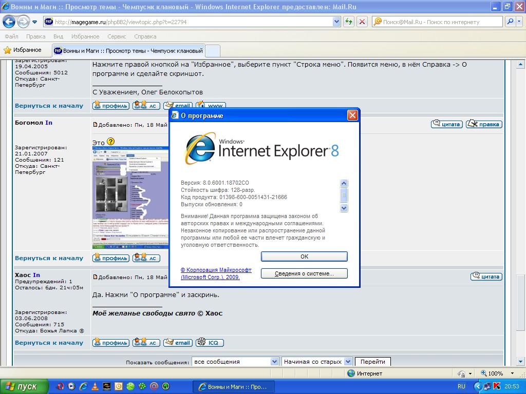Screen dimensions: 526x394
Task: Click page vertical scrollbar up arrow
Action: coord(520,64)
